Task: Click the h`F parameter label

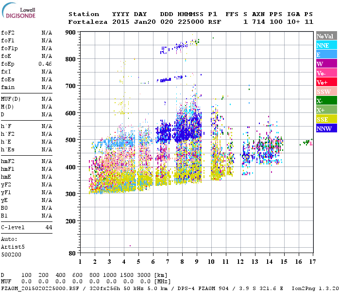Action: pyautogui.click(x=6, y=126)
